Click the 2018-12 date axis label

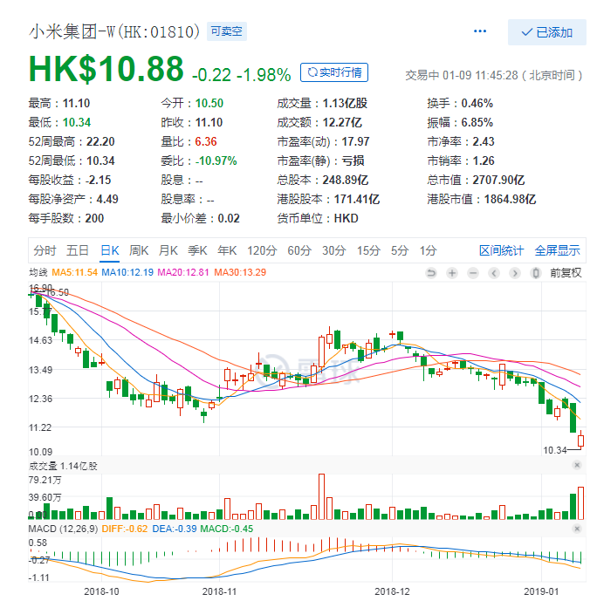point(392,591)
